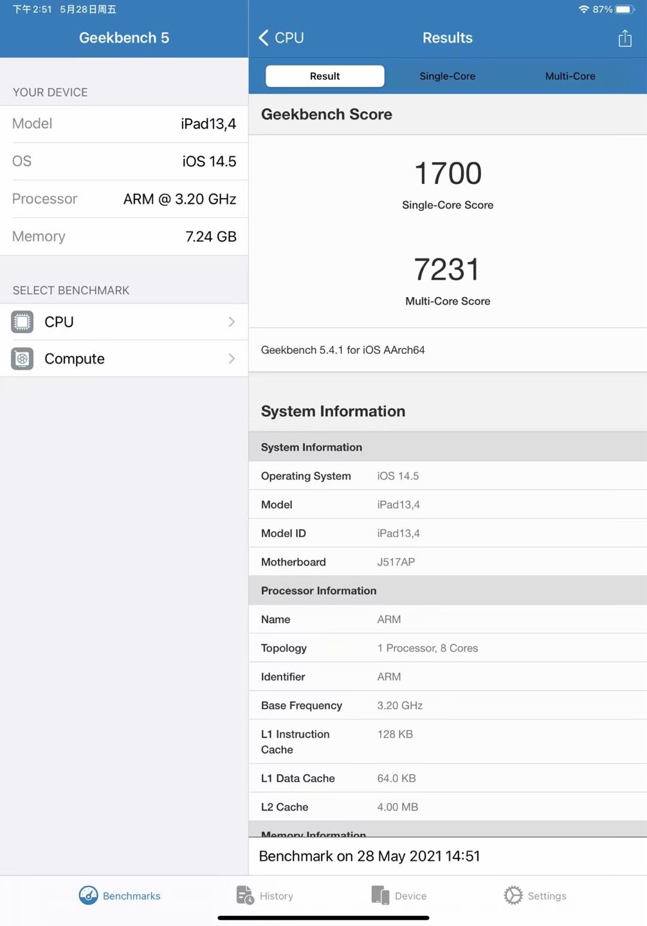Screen dimensions: 647x926
Task: Tap the CPU chip icon
Action: click(23, 322)
